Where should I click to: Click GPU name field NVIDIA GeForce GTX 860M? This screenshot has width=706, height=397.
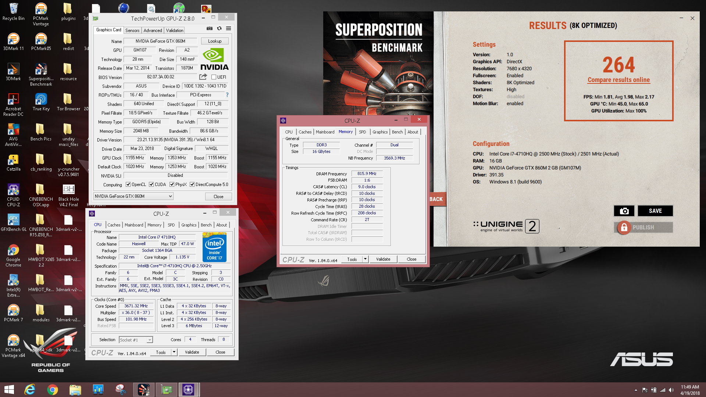coord(160,41)
